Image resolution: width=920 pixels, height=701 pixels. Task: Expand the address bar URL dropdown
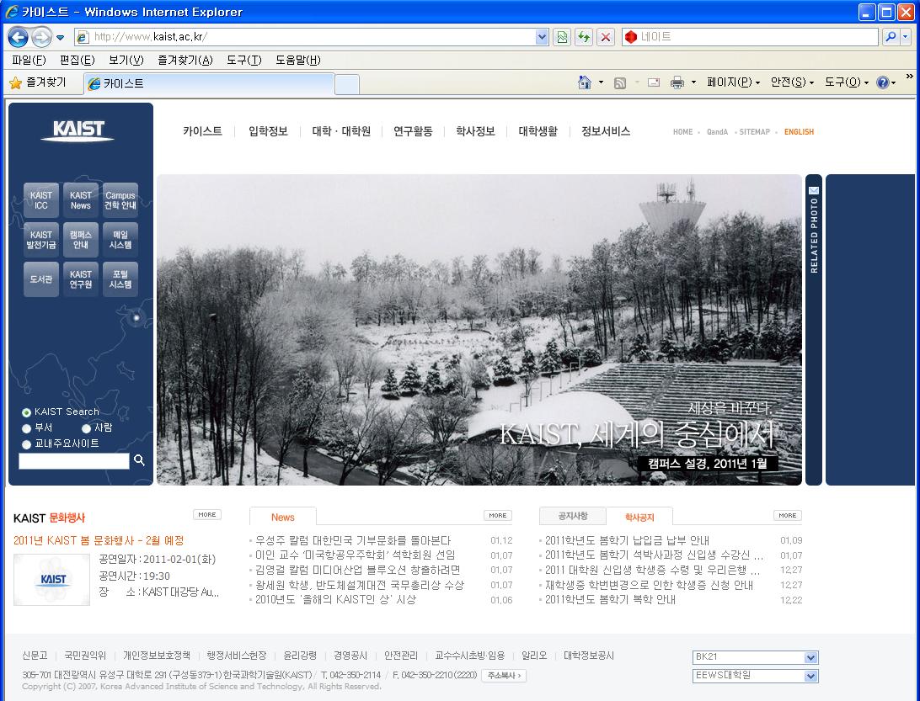543,37
